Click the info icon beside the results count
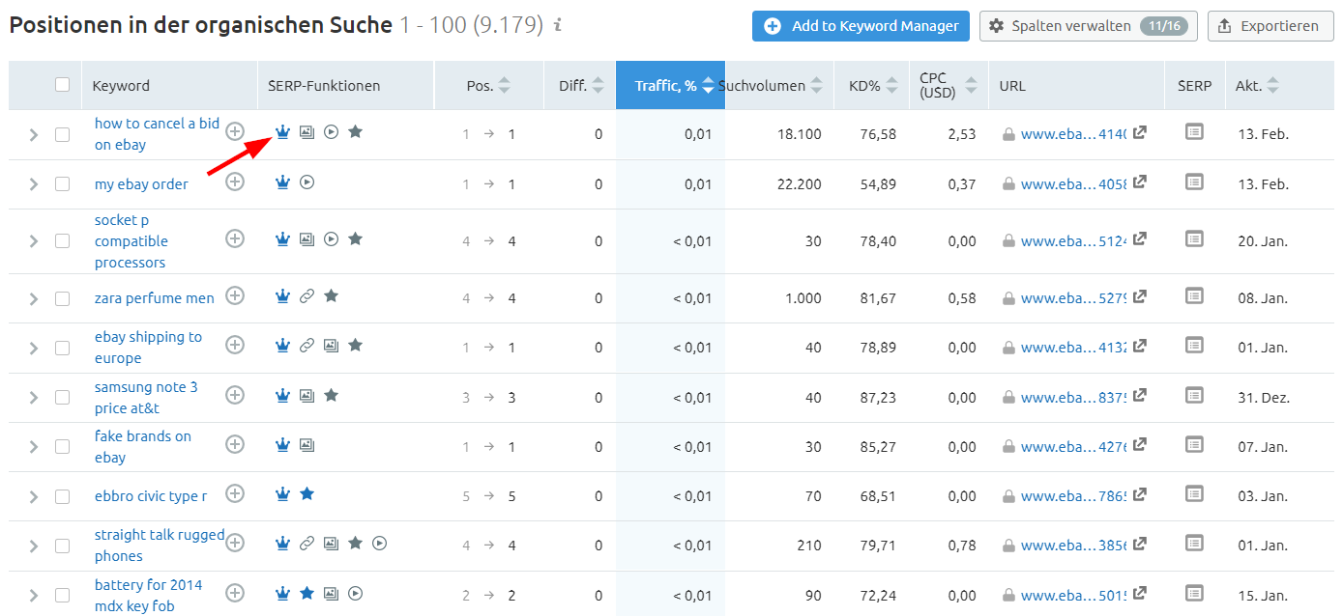 point(557,25)
